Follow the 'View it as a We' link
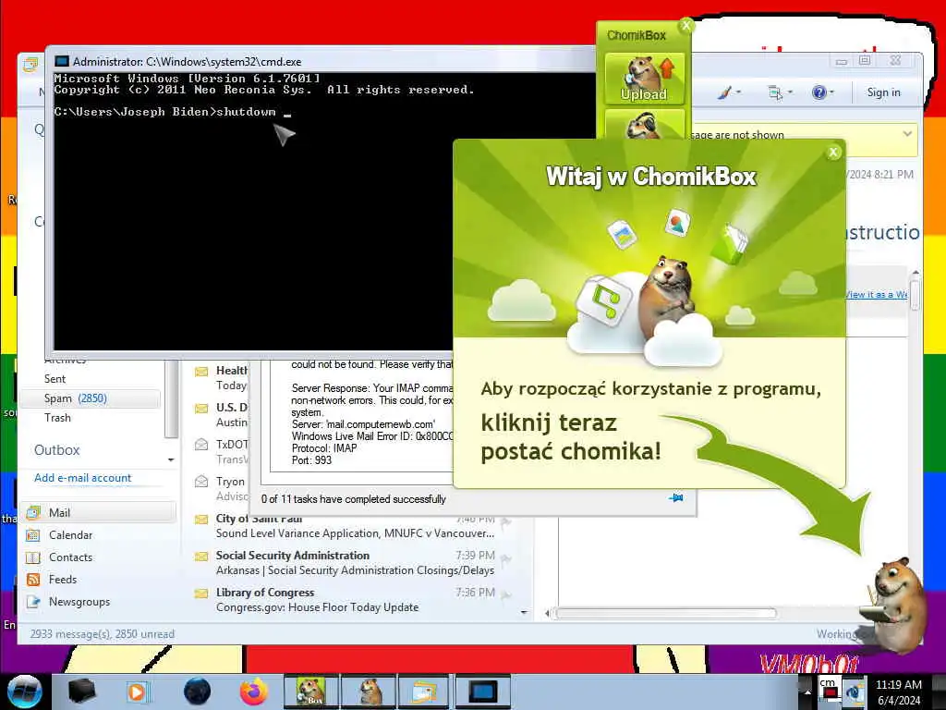The image size is (946, 710). pyautogui.click(x=876, y=295)
